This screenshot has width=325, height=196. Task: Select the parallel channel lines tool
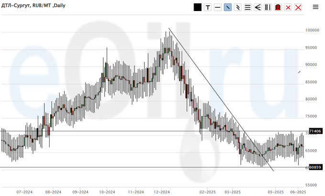click(x=238, y=7)
